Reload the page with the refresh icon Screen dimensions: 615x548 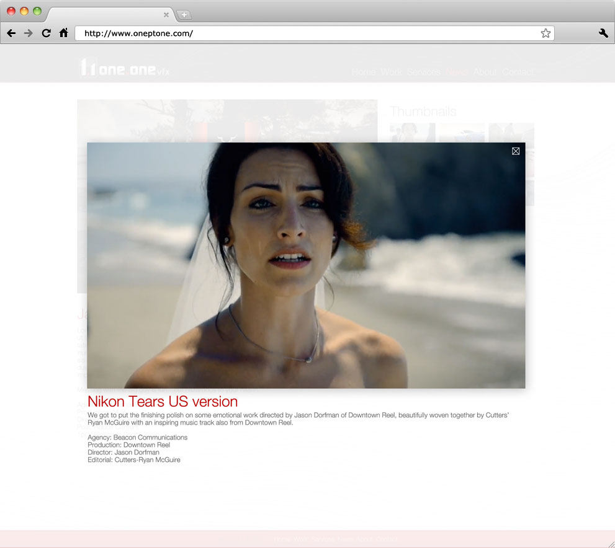point(46,33)
